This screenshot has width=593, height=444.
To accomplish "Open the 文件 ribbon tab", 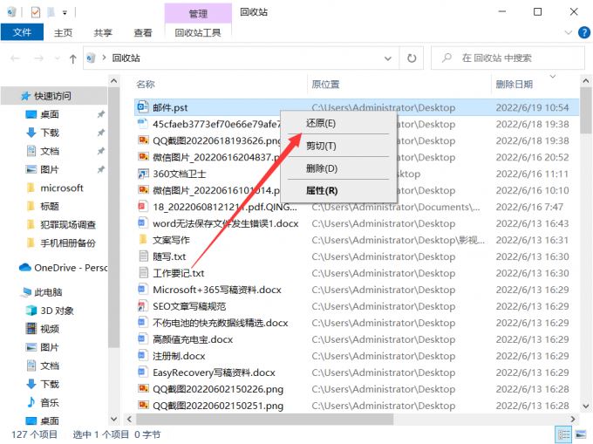I will click(x=22, y=32).
